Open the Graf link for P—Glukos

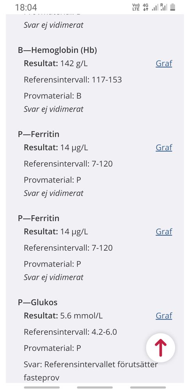[164, 316]
